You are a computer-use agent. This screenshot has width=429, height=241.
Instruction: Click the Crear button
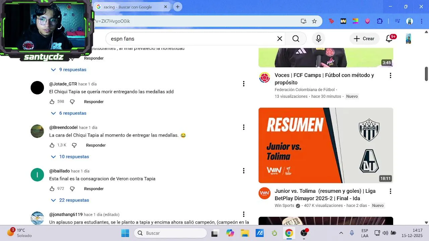(x=364, y=39)
